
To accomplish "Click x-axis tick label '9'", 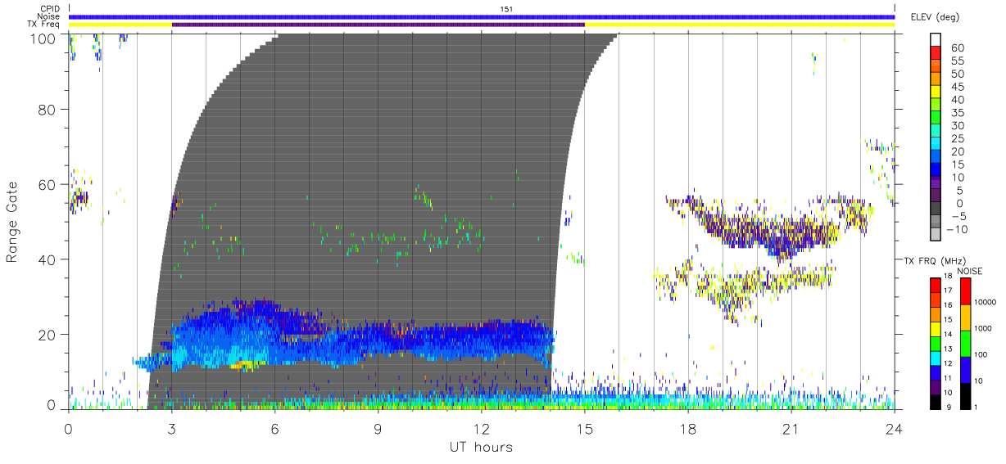I will click(x=378, y=429).
